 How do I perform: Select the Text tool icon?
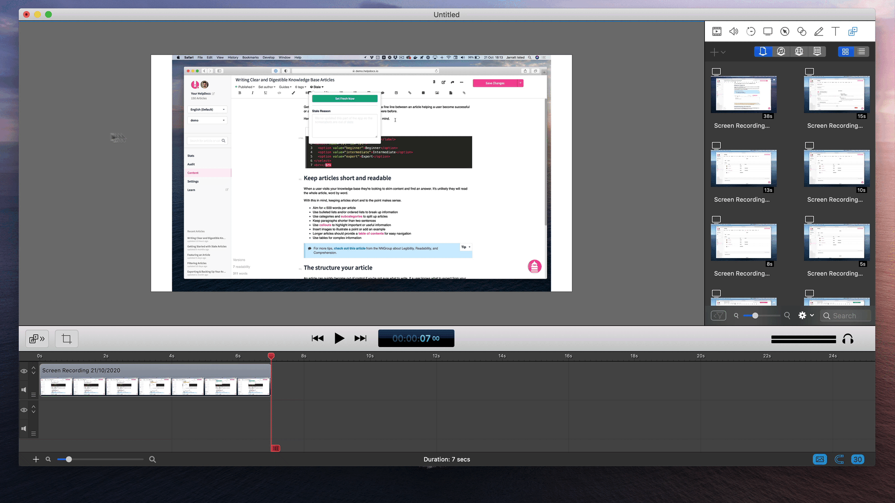pyautogui.click(x=835, y=32)
